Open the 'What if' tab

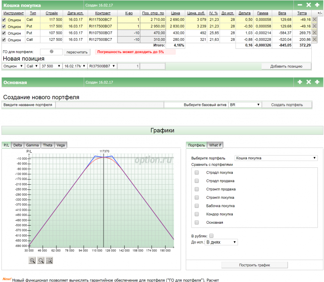click(215, 145)
